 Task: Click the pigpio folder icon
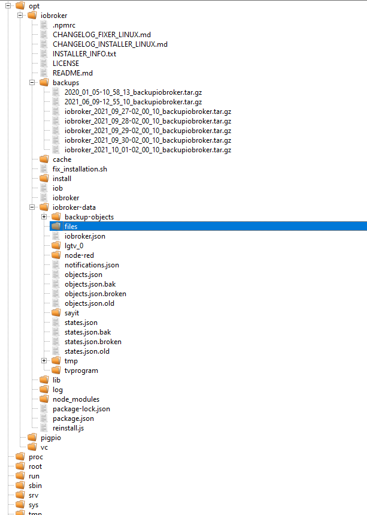(x=32, y=437)
